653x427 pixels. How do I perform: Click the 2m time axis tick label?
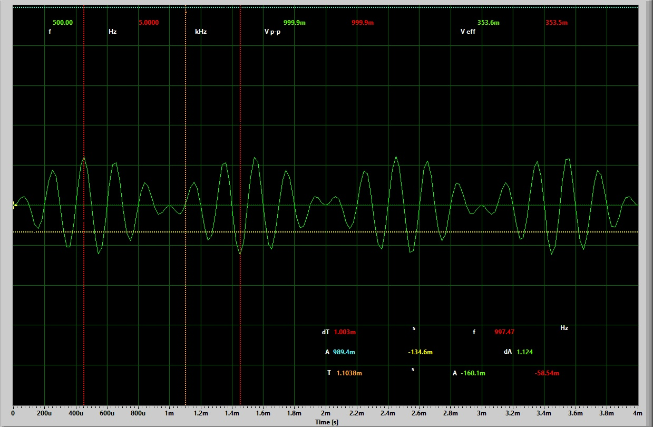click(x=326, y=414)
